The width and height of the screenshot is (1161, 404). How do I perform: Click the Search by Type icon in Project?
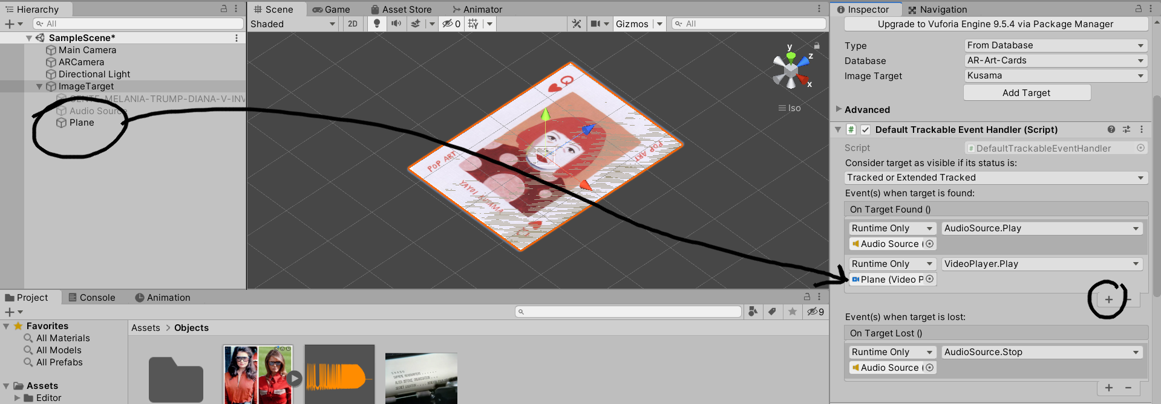(753, 312)
